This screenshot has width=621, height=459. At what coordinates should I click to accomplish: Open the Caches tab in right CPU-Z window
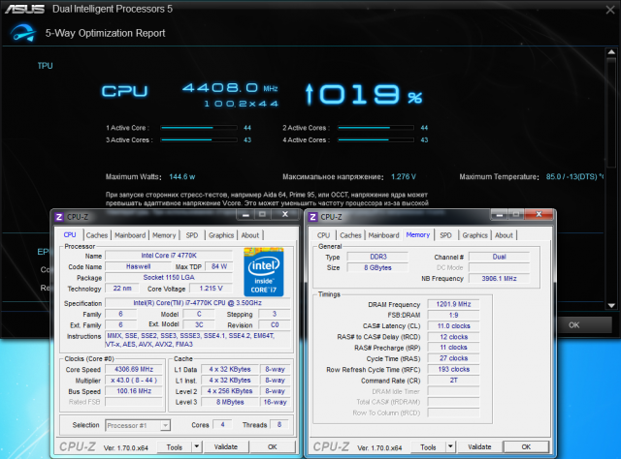(350, 235)
